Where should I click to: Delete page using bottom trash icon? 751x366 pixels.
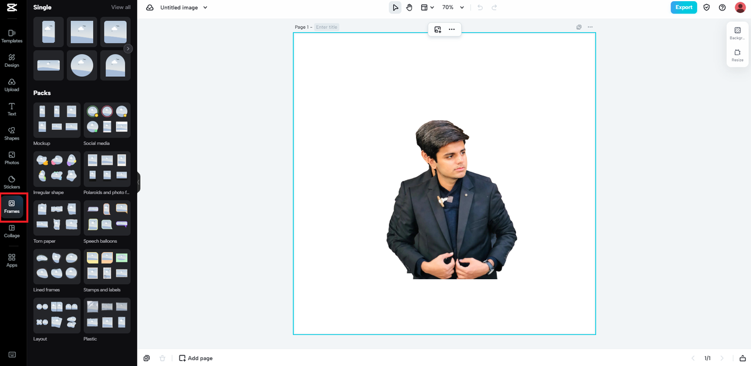pos(163,358)
